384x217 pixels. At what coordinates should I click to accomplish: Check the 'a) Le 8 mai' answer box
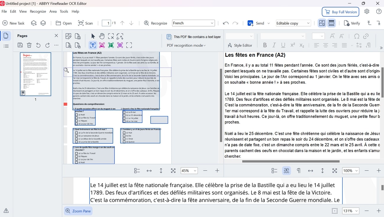pyautogui.click(x=124, y=112)
